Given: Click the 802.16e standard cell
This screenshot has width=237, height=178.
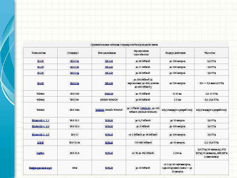Looking at the screenshot, I should point(74,100).
